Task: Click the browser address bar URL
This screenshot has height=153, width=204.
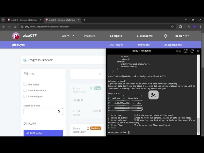Action: pos(47,27)
